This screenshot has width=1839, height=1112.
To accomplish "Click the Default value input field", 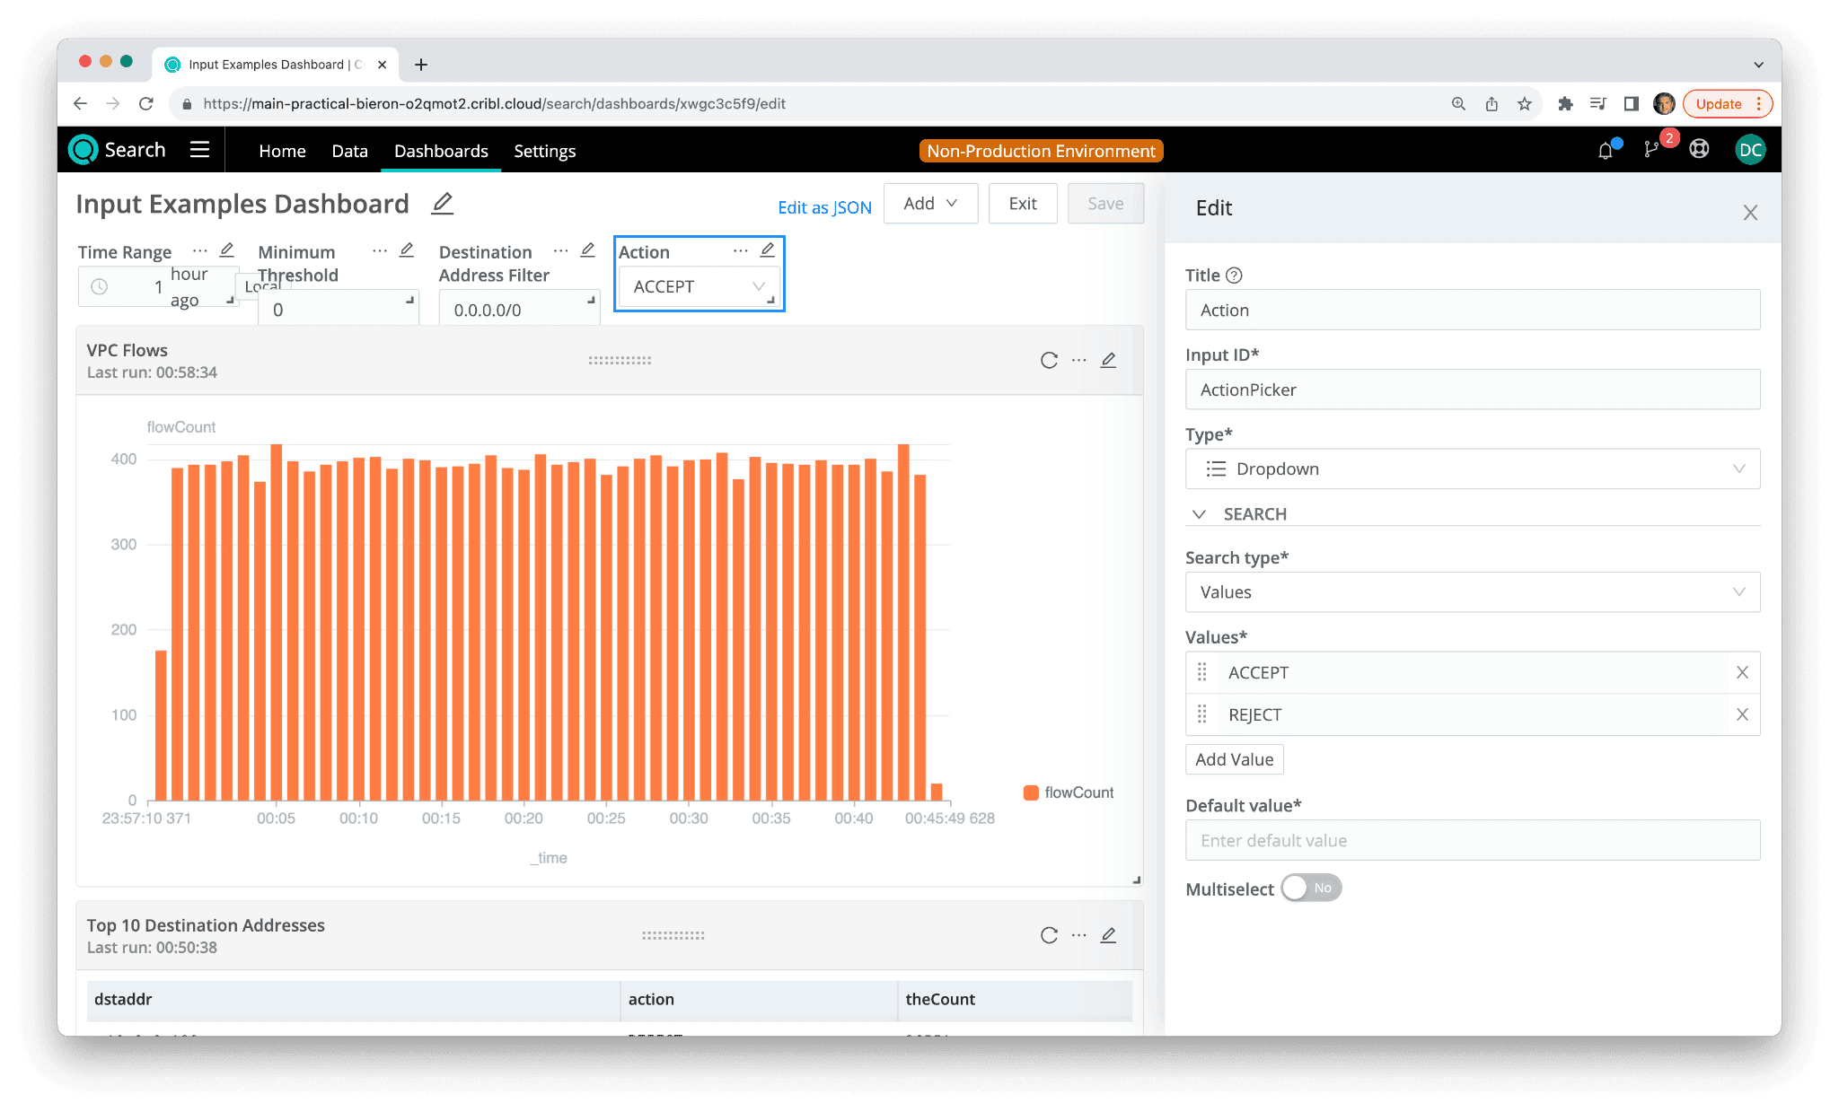I will click(x=1472, y=840).
